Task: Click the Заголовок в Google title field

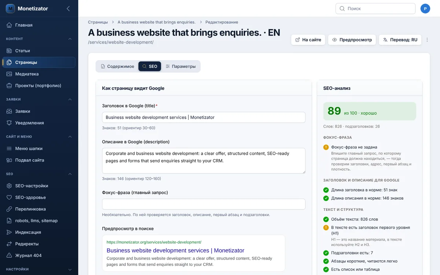Action: pyautogui.click(x=203, y=117)
